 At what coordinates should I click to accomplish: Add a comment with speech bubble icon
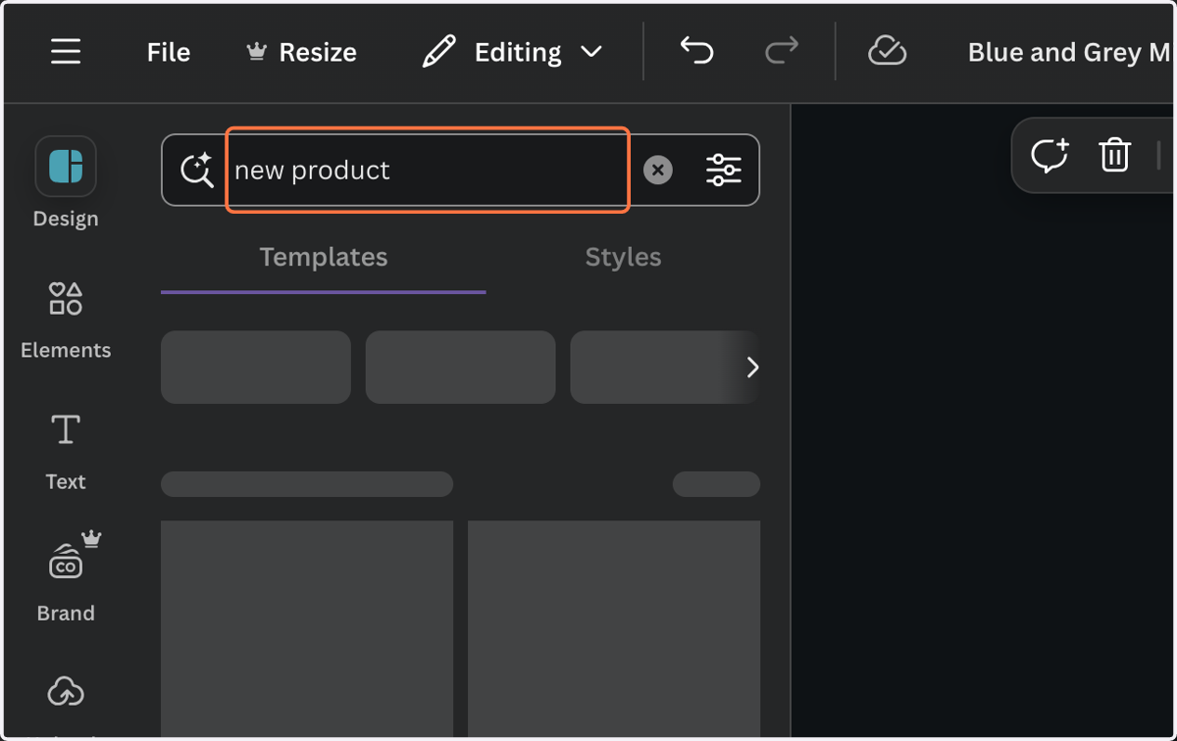tap(1049, 156)
